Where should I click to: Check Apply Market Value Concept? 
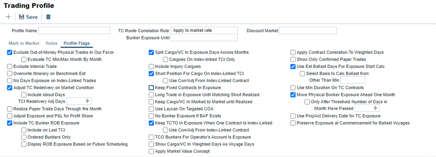click(x=151, y=151)
